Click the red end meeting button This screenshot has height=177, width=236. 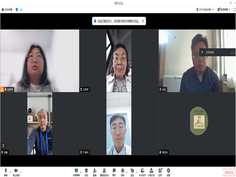[229, 172]
